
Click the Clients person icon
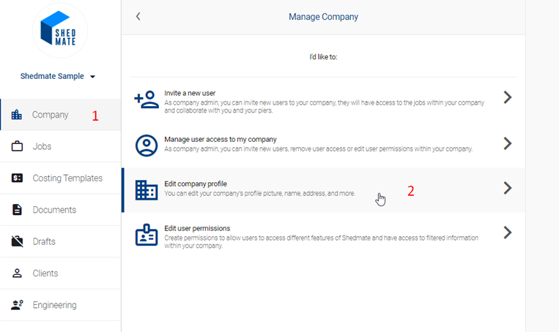(17, 273)
